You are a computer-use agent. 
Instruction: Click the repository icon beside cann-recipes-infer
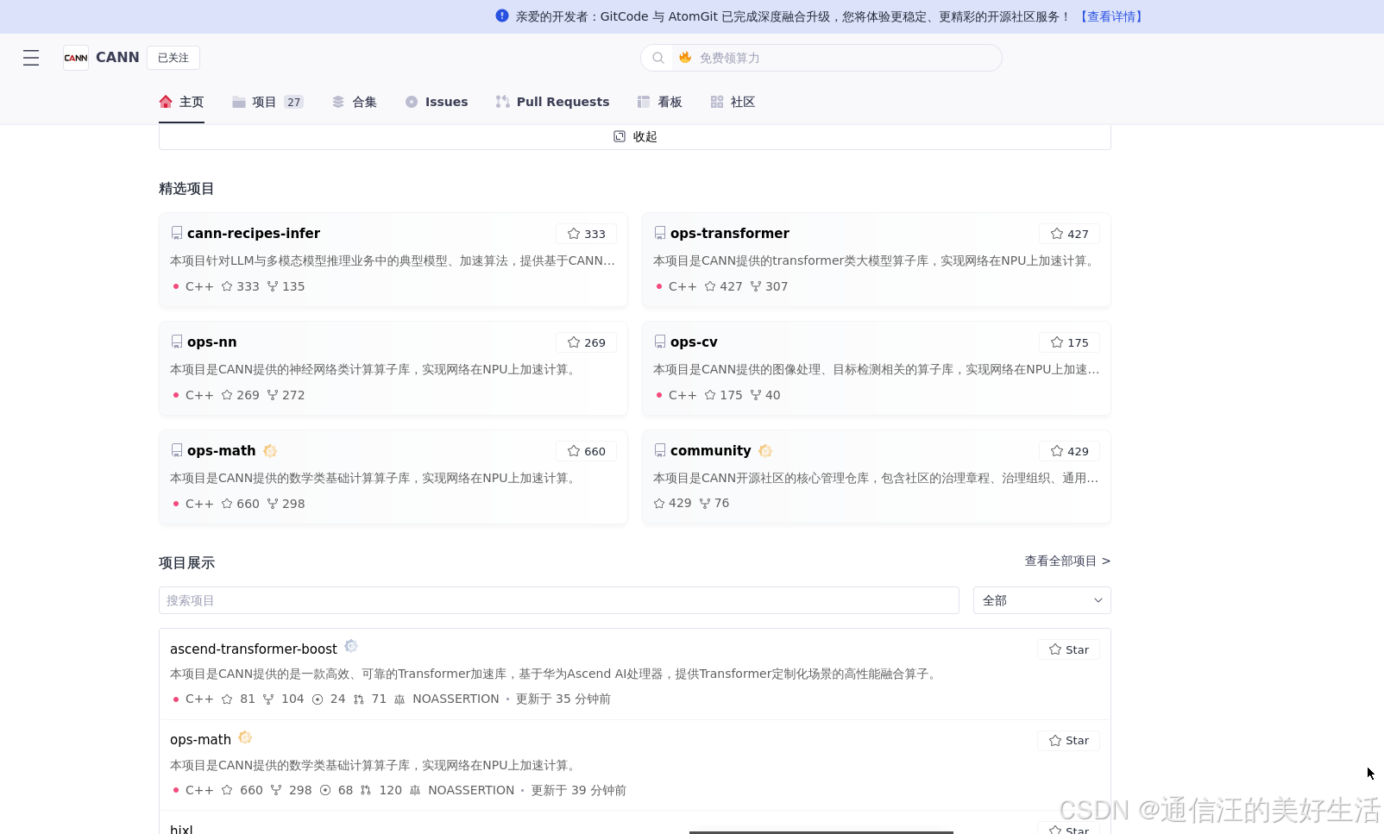(177, 232)
